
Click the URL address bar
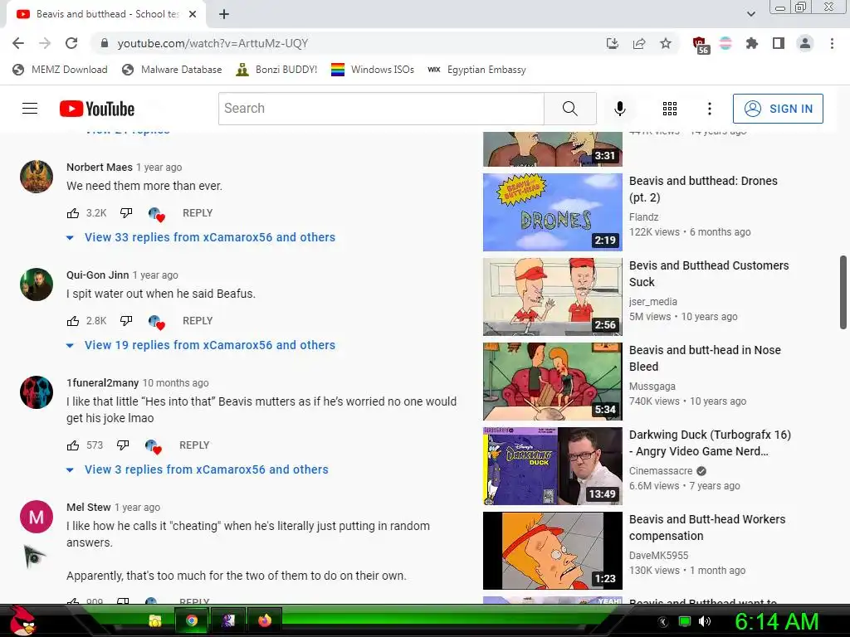(x=347, y=43)
